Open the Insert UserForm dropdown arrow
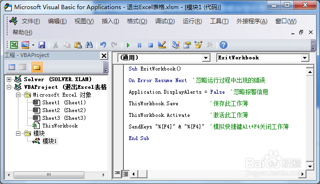Image resolution: width=320 pixels, height=184 pixels. (x=33, y=45)
